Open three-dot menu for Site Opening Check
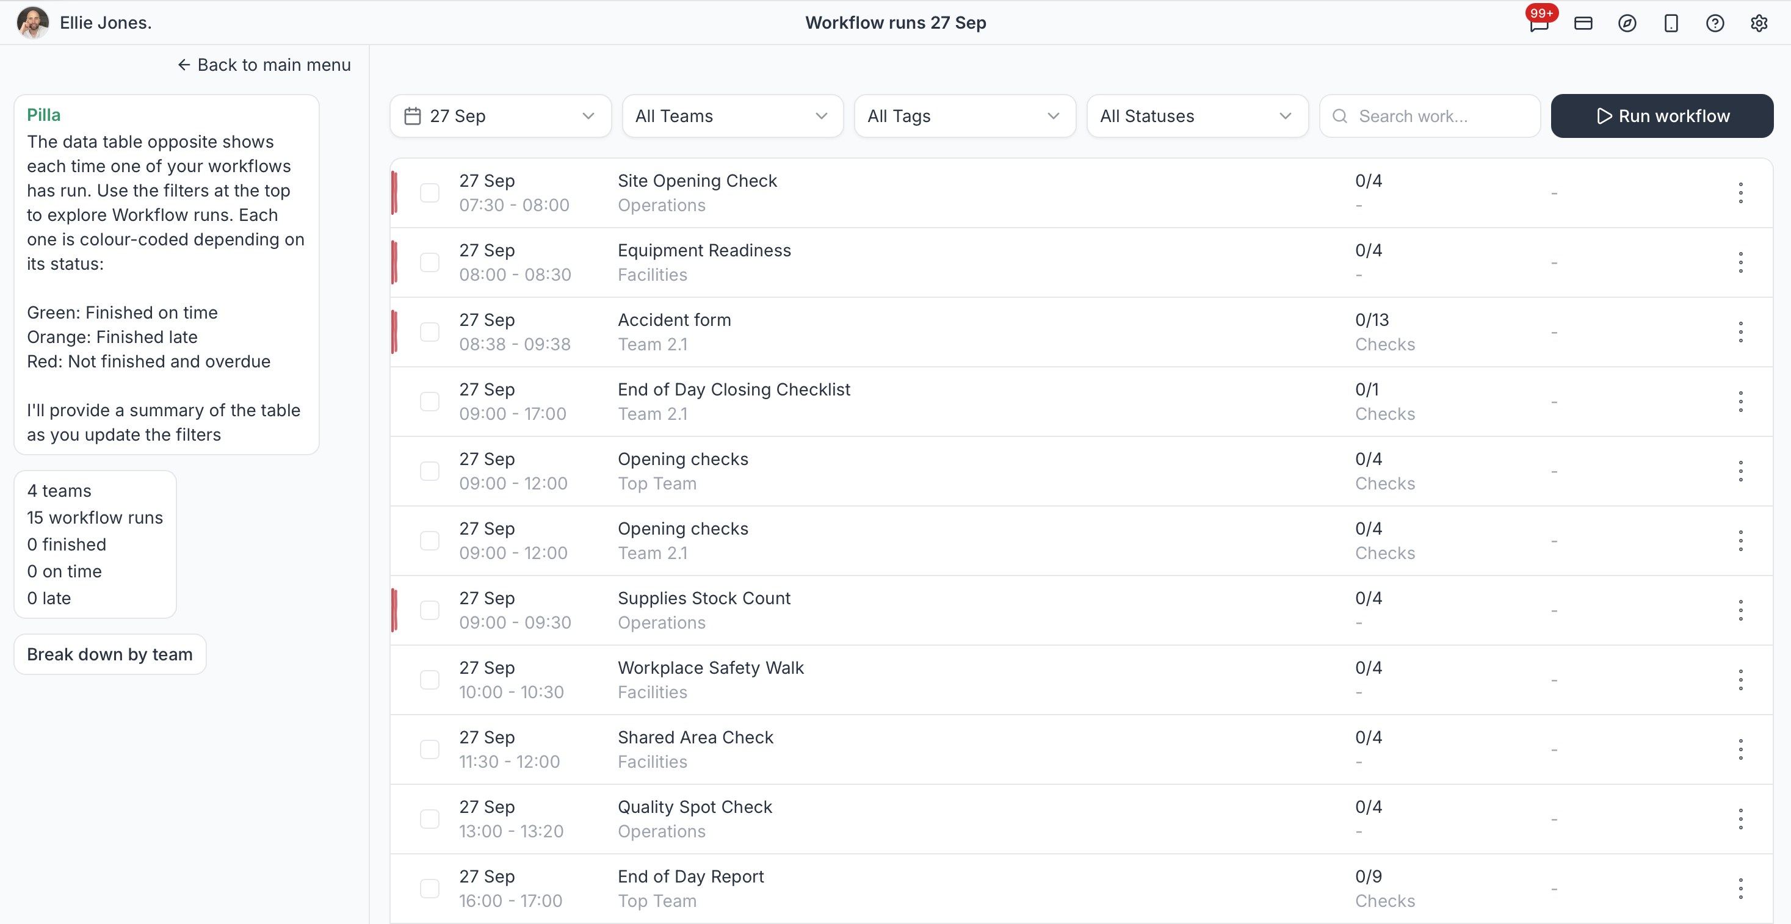The width and height of the screenshot is (1791, 924). pyautogui.click(x=1740, y=193)
